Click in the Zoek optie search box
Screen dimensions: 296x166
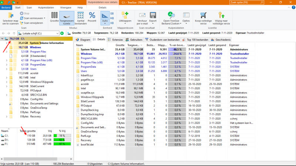point(246,3)
